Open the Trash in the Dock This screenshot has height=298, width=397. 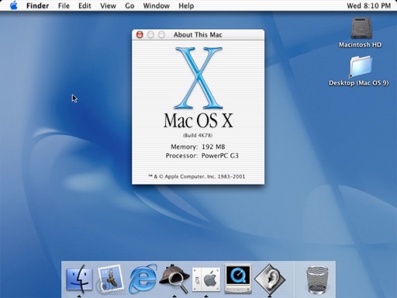point(317,280)
